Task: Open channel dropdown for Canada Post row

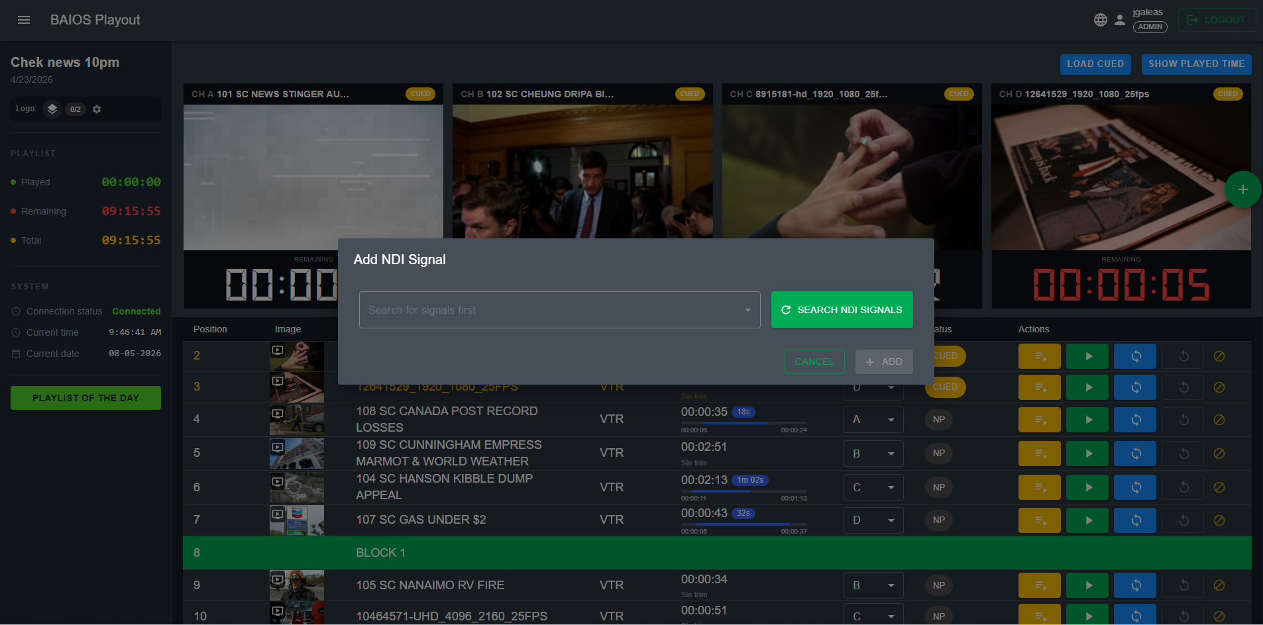Action: (873, 420)
